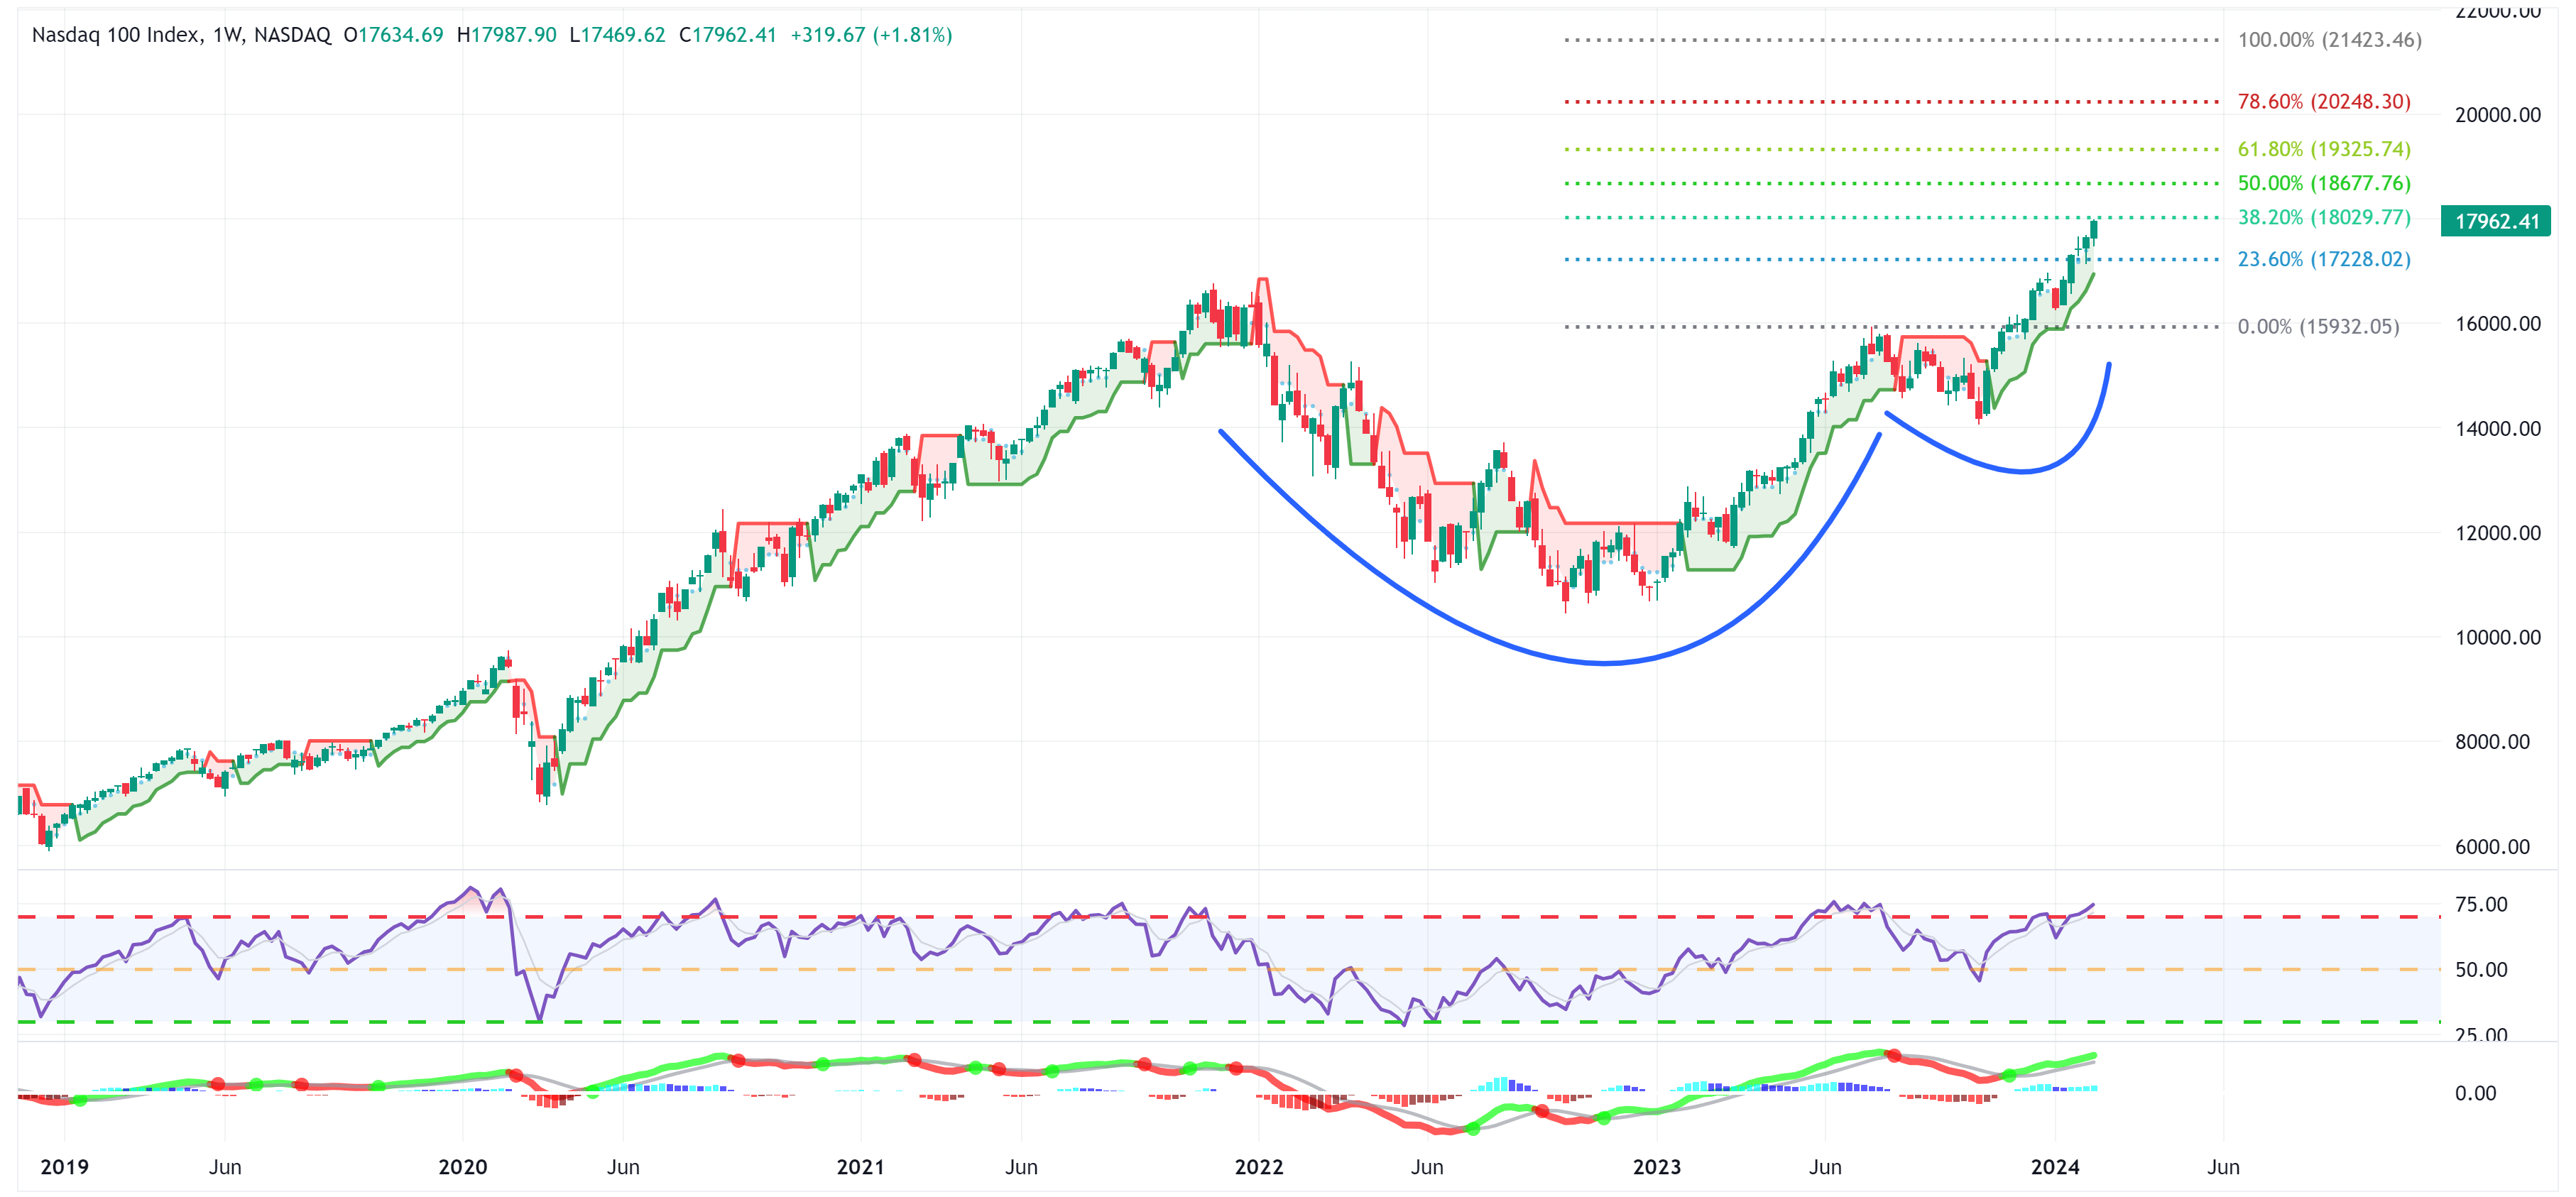Image resolution: width=2576 pixels, height=1197 pixels.
Task: Click the 14000.00 price axis label
Action: (2497, 428)
